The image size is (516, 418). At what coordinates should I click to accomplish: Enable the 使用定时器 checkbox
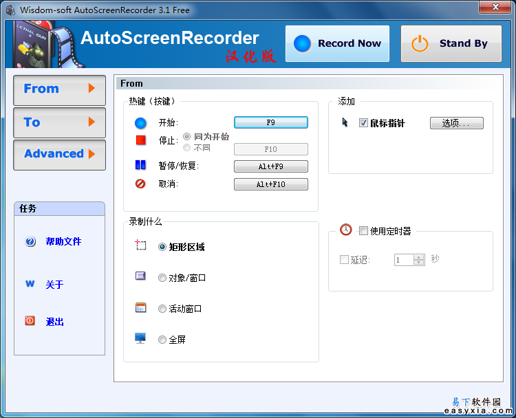[363, 230]
